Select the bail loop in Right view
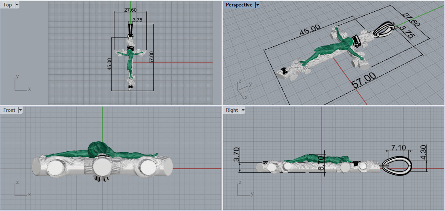The image size is (445, 211). click(397, 166)
